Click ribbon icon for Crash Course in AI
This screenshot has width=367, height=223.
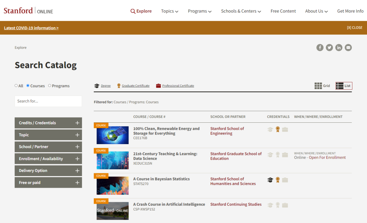[x=278, y=205]
